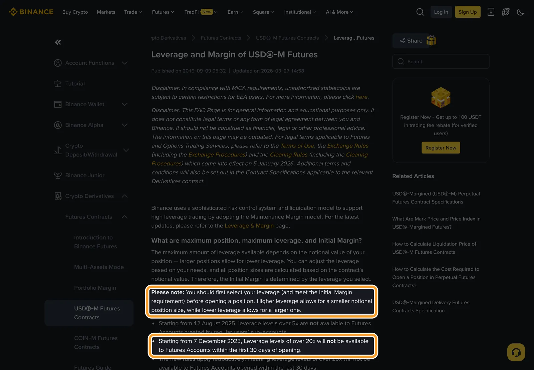This screenshot has height=370, width=534.
Task: Click the Binance logo
Action: (31, 12)
